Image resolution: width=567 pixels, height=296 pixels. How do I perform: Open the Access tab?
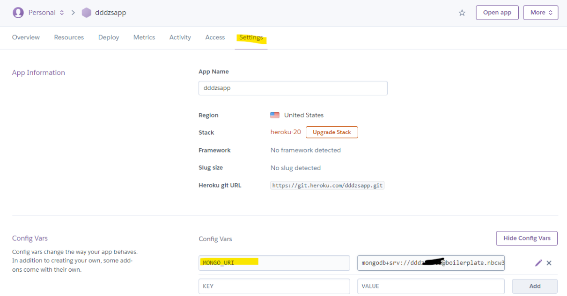pyautogui.click(x=215, y=37)
